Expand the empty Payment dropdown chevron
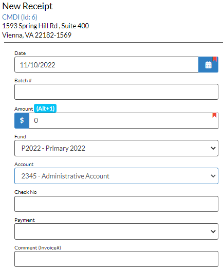The image size is (223, 270). click(x=213, y=231)
